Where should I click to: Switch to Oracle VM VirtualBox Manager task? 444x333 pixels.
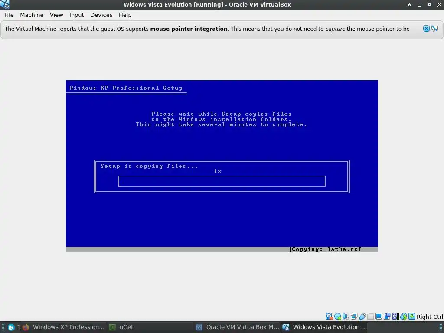coord(237,327)
